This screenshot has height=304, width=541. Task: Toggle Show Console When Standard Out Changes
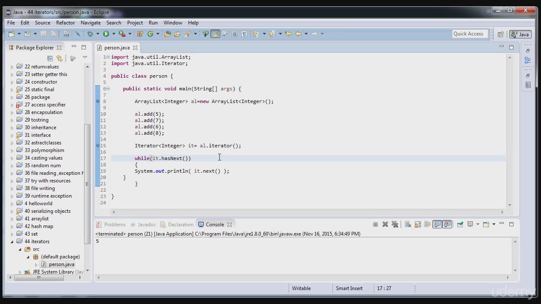pyautogui.click(x=437, y=225)
